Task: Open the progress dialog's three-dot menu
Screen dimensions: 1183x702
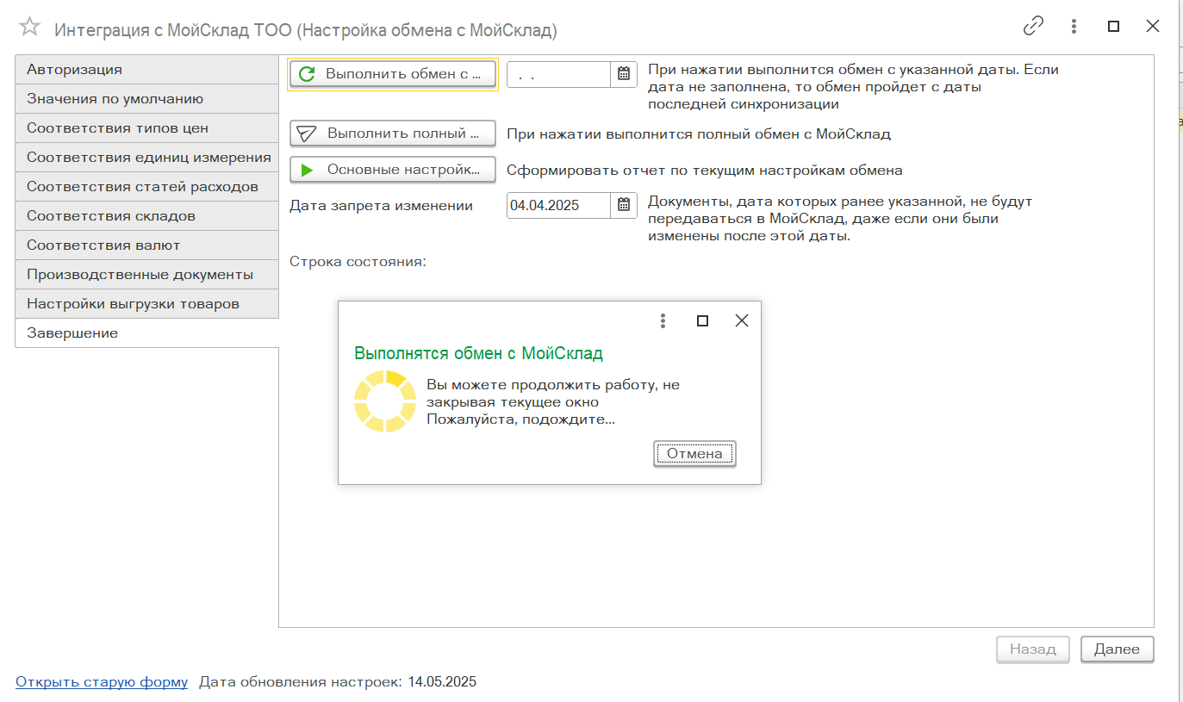Action: pos(663,321)
